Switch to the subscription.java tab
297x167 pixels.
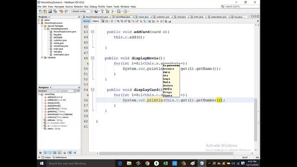coord(219,17)
